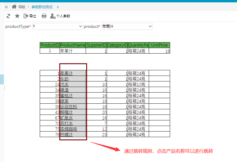Click the 啤酒 product link

coord(64,90)
